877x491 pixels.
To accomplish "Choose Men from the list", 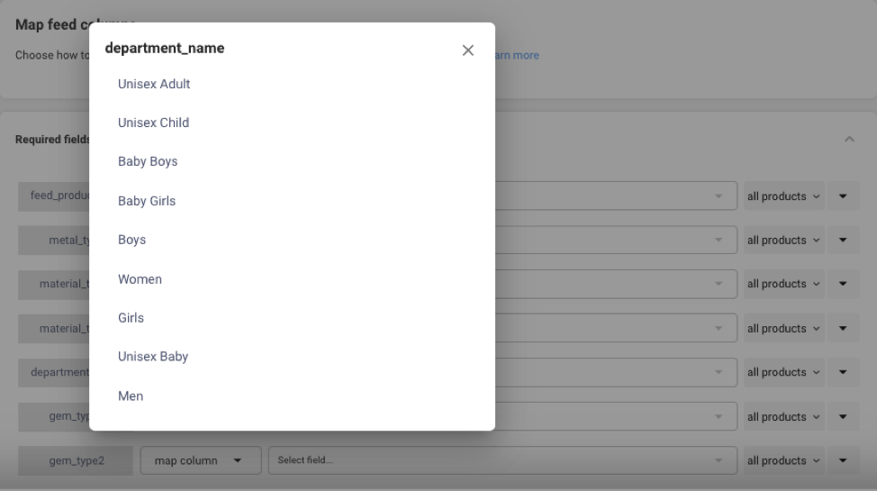I will (131, 396).
